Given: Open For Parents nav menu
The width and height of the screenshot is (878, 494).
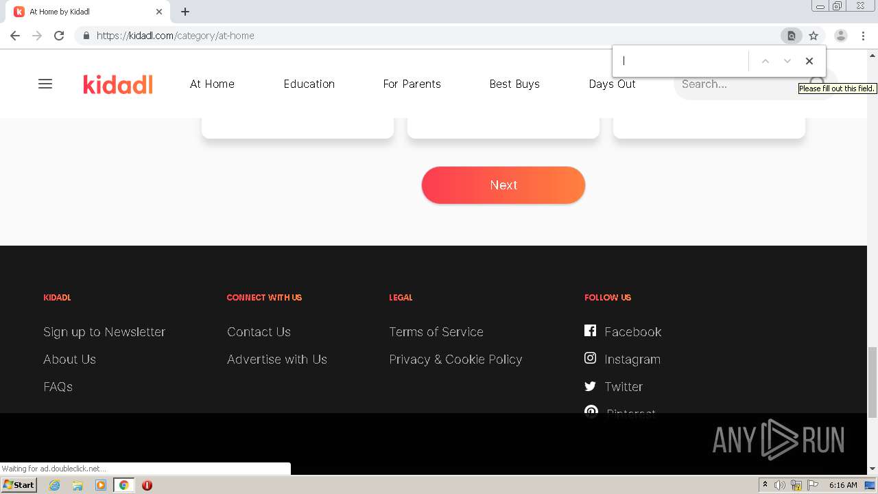Looking at the screenshot, I should pyautogui.click(x=412, y=84).
